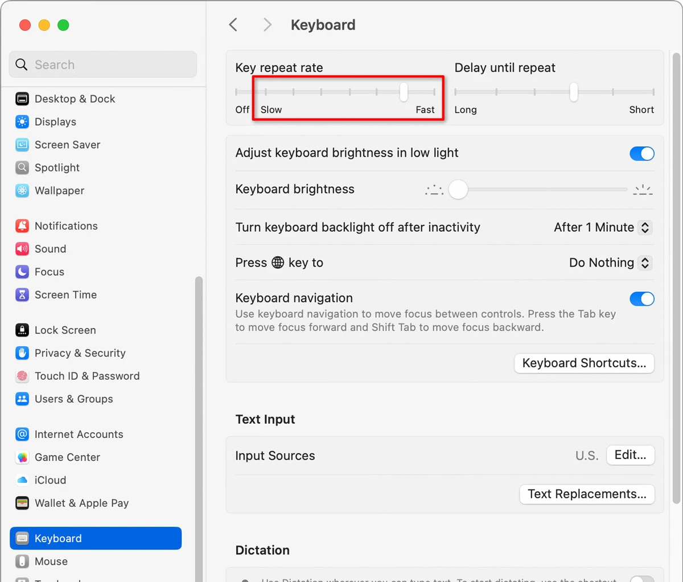Open the Screen Saver icon
The height and width of the screenshot is (582, 683).
point(22,145)
